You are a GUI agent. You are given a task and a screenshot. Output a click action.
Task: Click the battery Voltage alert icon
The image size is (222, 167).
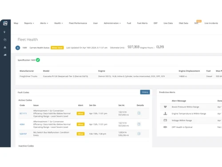165,120
